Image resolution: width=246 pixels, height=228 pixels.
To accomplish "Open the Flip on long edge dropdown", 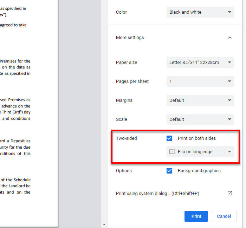I will pyautogui.click(x=200, y=152).
